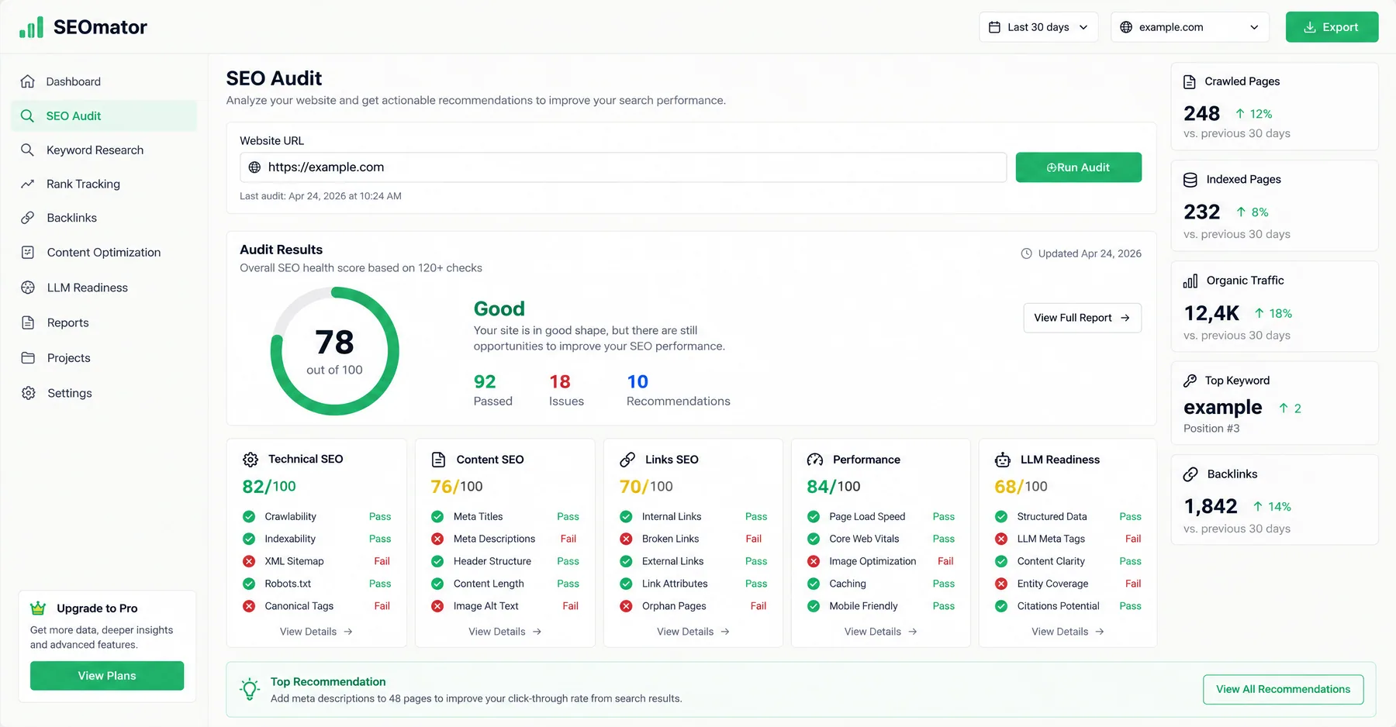Screen dimensions: 1396x727
Task: Click the Organic Traffic chart icon
Action: tap(1190, 281)
